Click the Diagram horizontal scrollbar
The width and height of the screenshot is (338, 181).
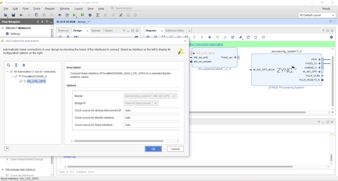[247, 112]
